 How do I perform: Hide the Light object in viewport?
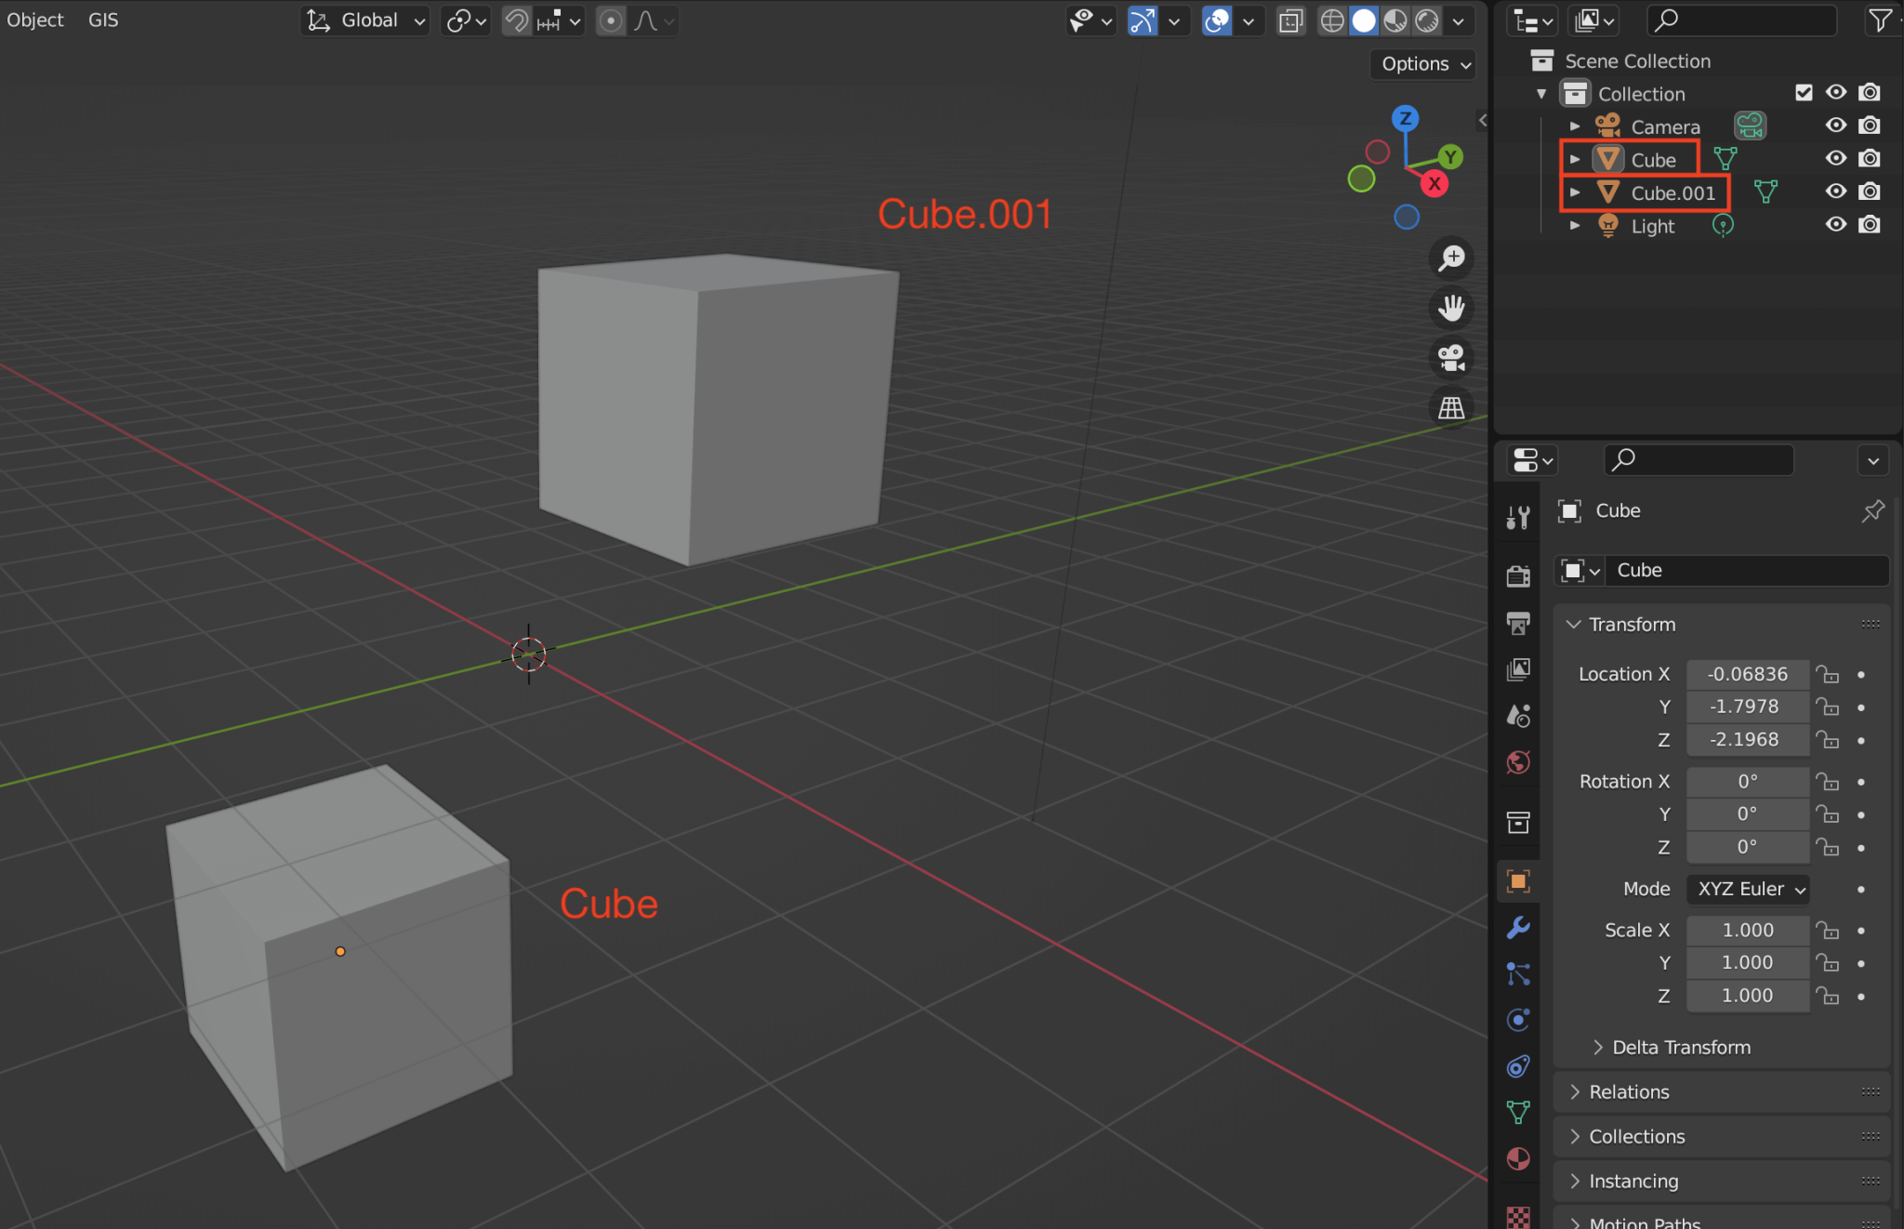tap(1836, 224)
